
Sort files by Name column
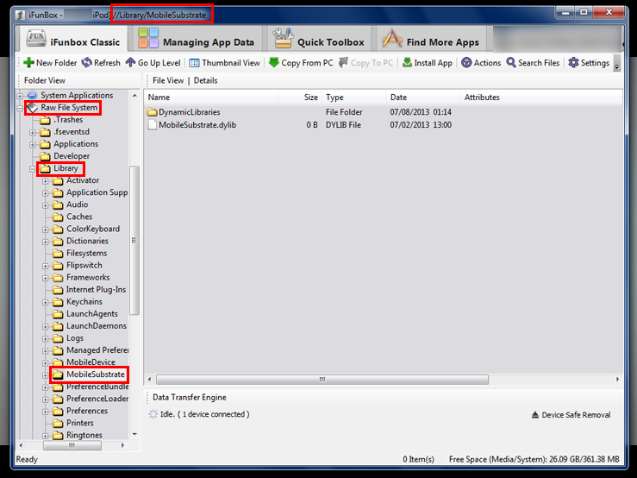212,97
